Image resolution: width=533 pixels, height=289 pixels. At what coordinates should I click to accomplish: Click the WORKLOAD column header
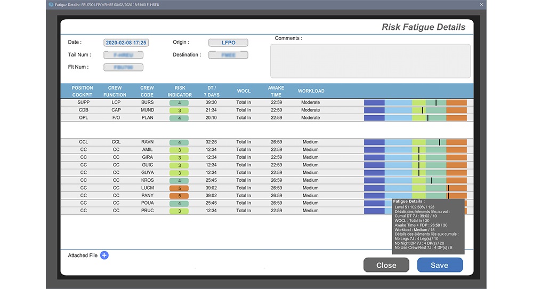[x=311, y=91]
